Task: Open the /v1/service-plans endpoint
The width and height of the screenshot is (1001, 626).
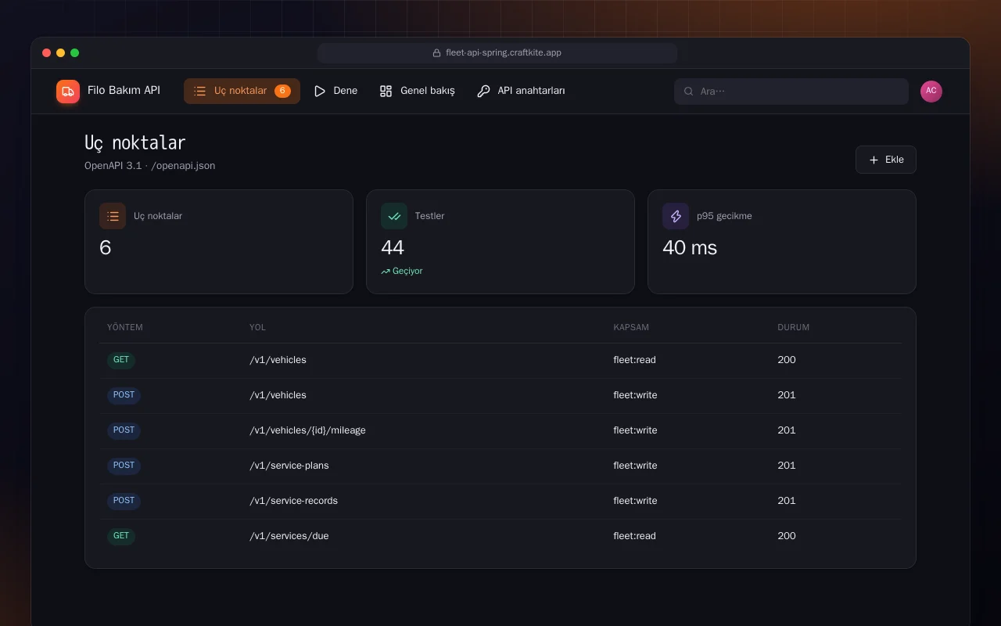Action: [500, 466]
